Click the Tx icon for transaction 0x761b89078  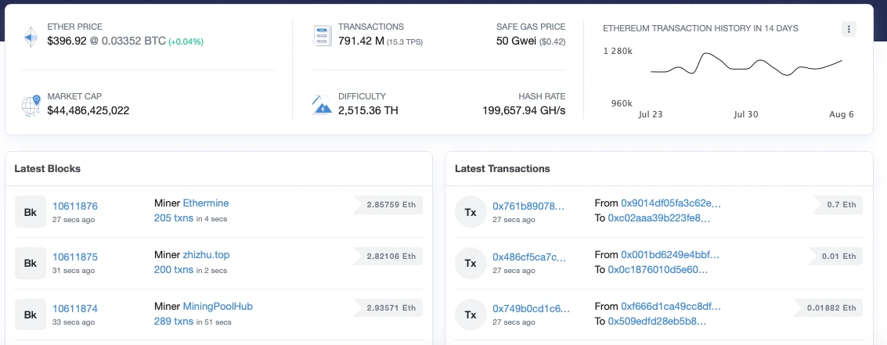(x=471, y=211)
